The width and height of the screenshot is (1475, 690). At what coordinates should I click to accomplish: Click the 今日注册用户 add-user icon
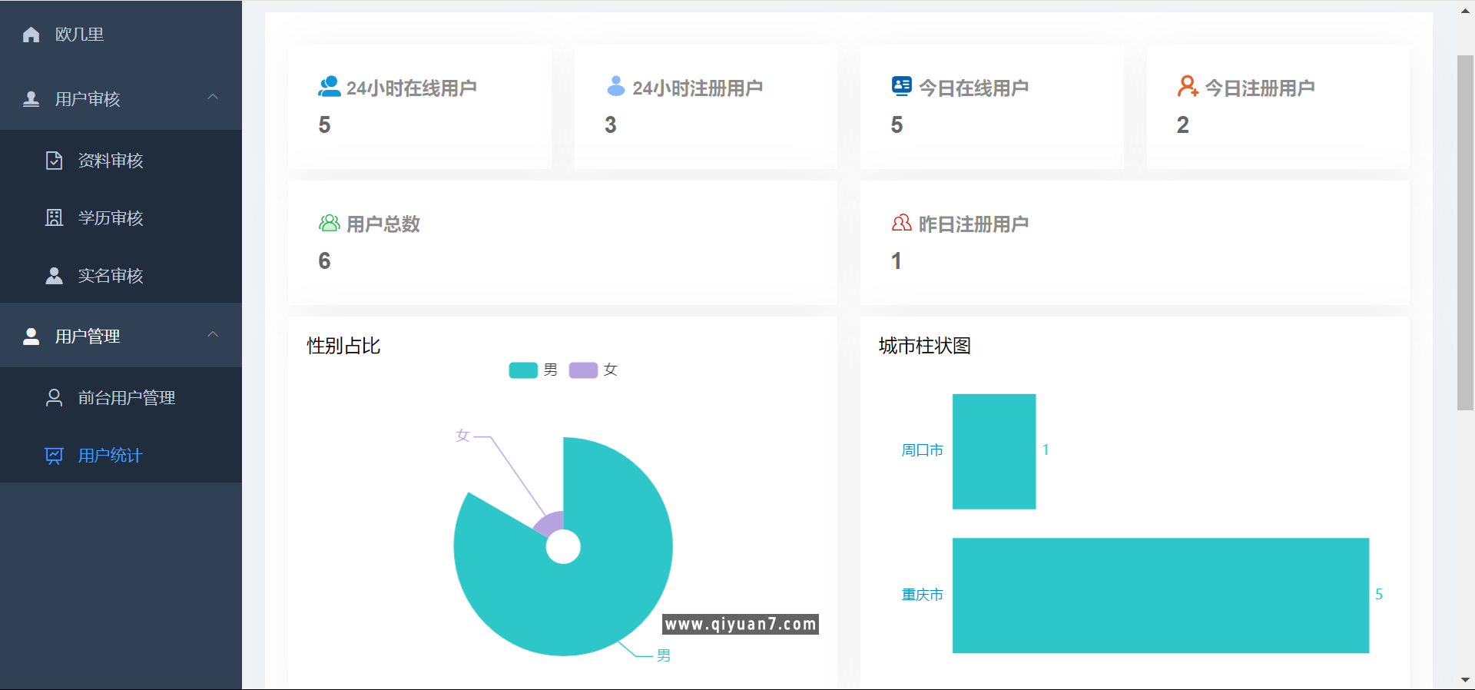point(1187,87)
